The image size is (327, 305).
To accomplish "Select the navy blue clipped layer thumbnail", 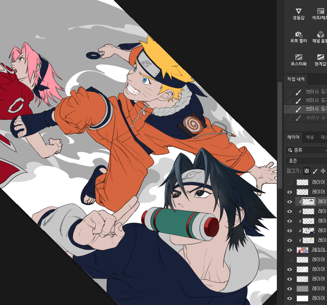I will (x=308, y=231).
